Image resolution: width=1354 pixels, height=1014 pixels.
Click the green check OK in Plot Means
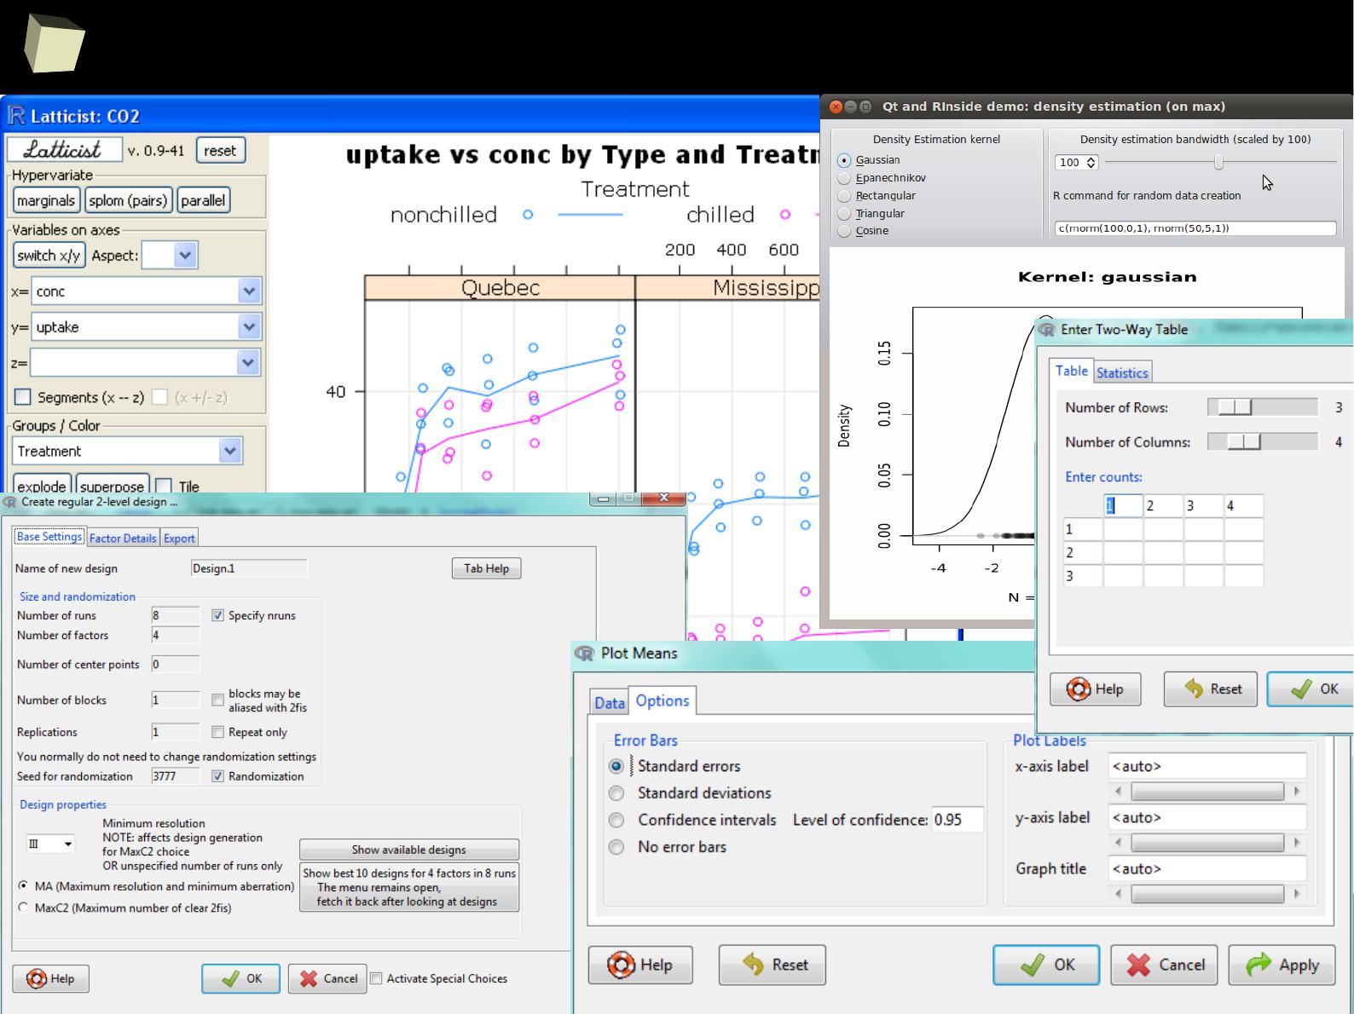coord(1046,965)
